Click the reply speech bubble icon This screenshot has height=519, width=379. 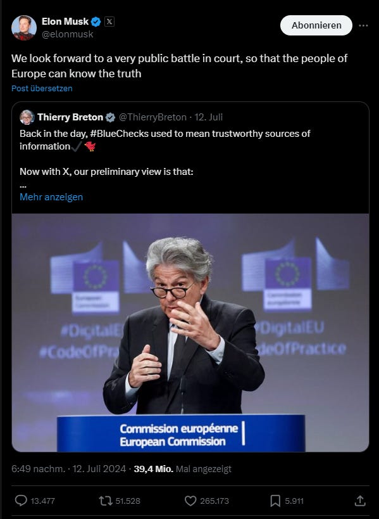[x=21, y=501]
